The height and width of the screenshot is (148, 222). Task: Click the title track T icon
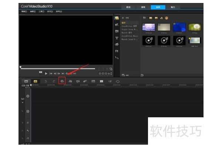click(28, 122)
